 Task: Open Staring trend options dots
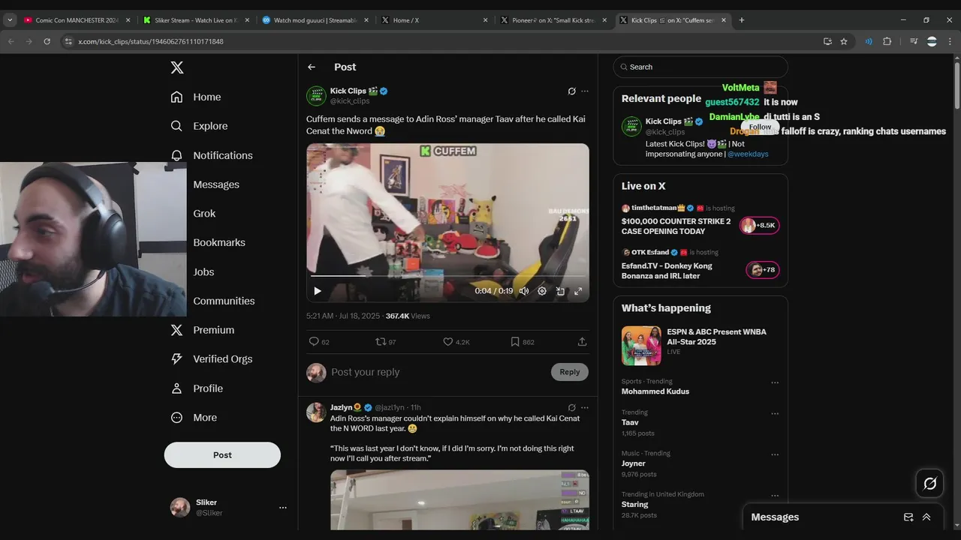(775, 496)
